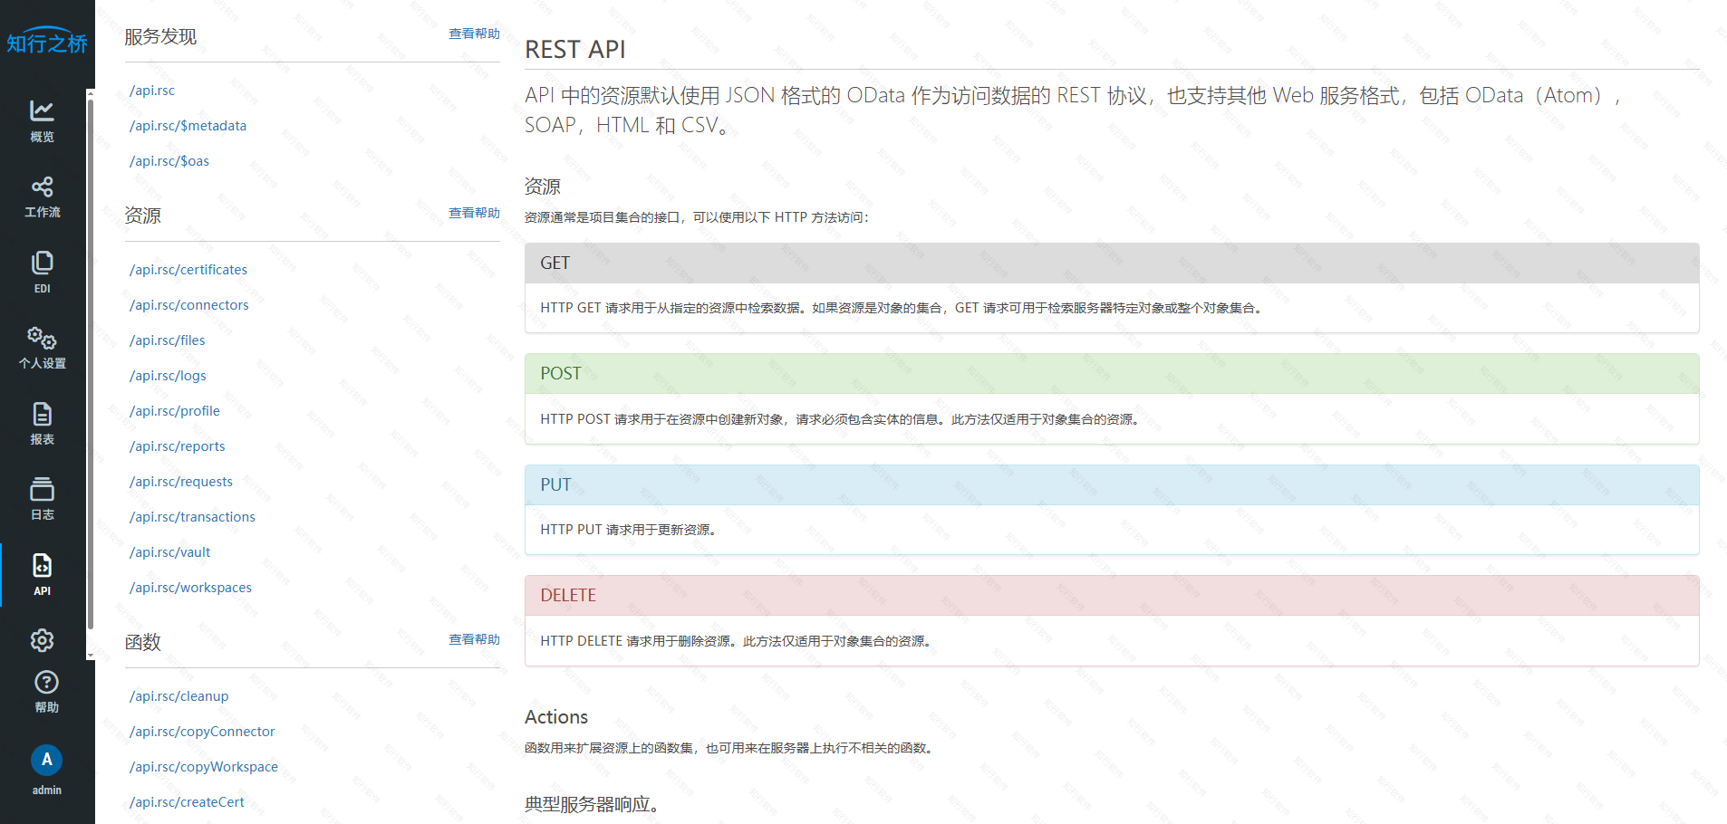
Task: Open the /api.rsc endpoint link
Action: [151, 90]
